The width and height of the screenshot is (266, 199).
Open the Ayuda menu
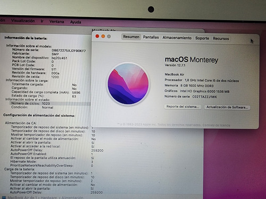pyautogui.click(x=76, y=22)
